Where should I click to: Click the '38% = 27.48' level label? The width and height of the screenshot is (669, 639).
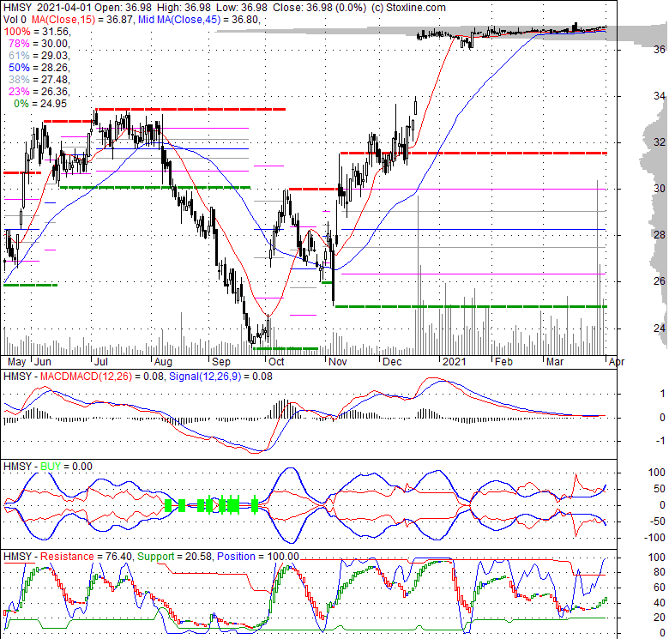(x=39, y=80)
